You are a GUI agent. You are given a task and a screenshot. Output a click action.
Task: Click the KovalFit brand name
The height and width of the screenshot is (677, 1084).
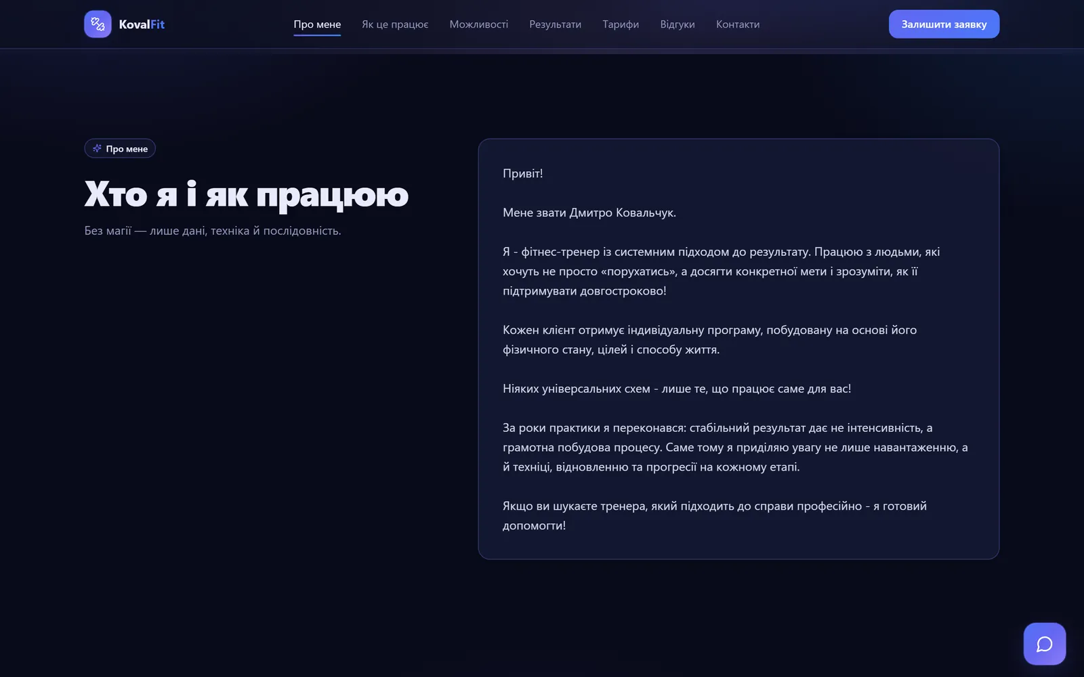[x=142, y=24]
